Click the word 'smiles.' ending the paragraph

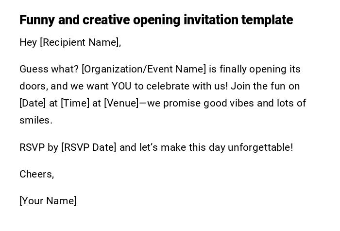click(x=35, y=120)
